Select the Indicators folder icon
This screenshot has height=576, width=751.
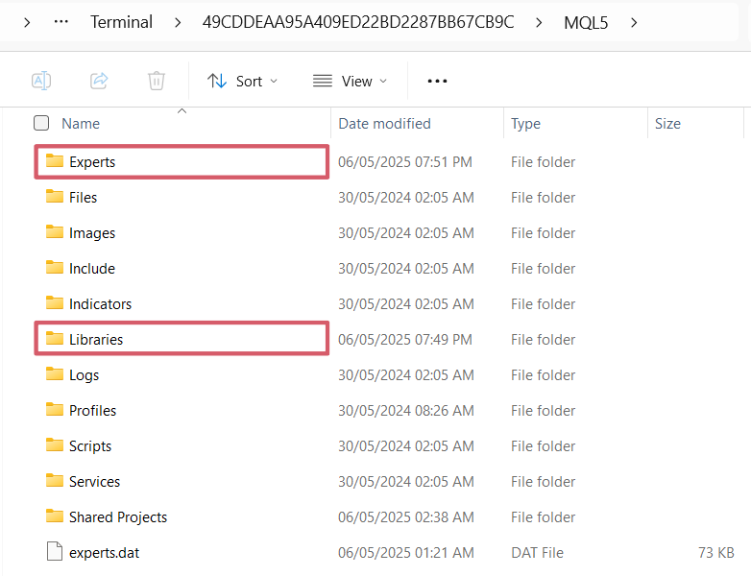[55, 302]
